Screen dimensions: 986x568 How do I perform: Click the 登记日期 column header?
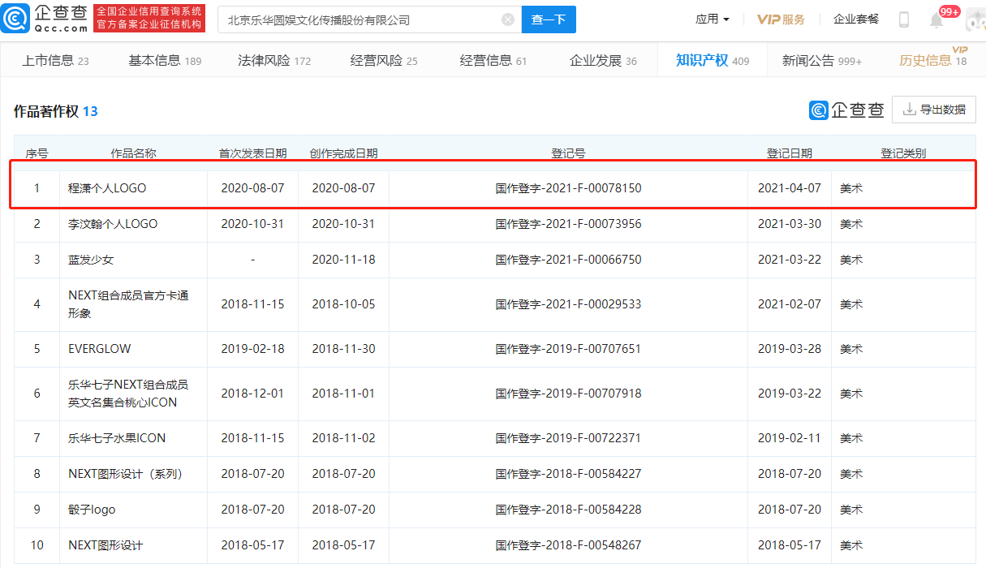[x=790, y=153]
